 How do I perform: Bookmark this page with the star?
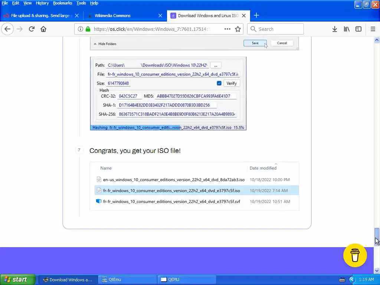[x=238, y=29]
